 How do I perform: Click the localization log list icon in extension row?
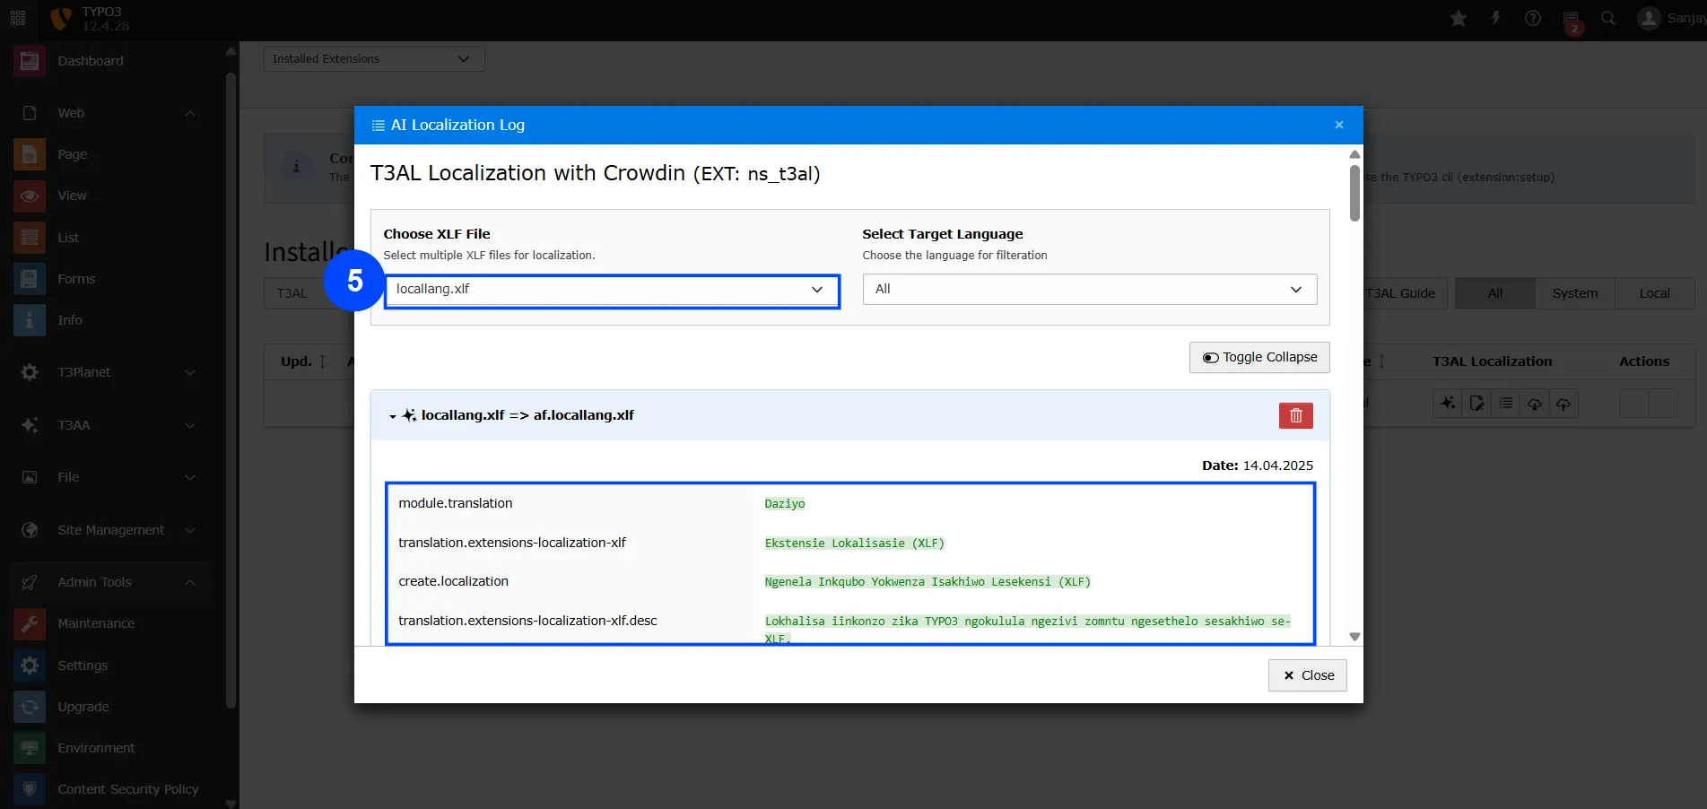(x=1506, y=404)
